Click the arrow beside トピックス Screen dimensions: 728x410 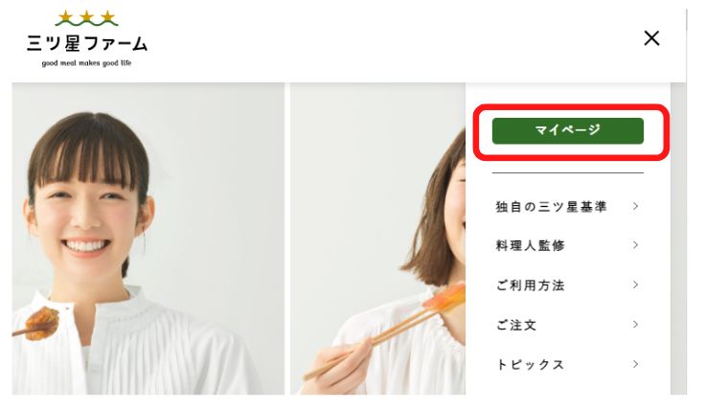(636, 364)
